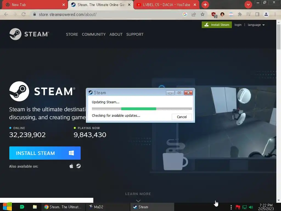
Task: Close the Steam browser tab
Action: [x=129, y=5]
